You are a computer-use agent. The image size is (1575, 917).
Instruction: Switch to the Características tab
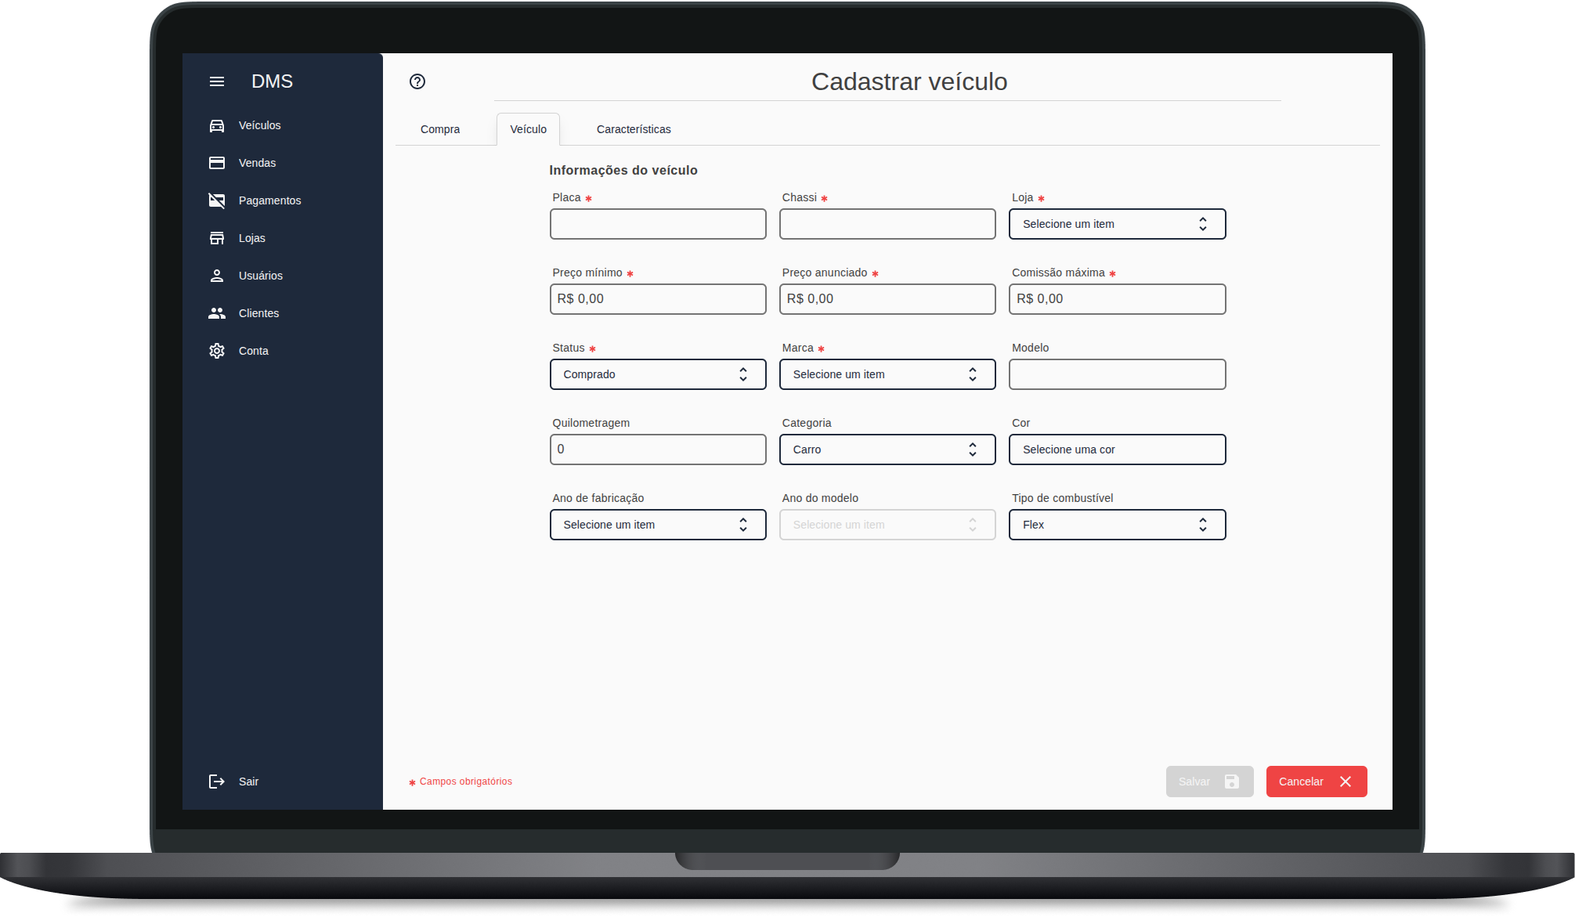pyautogui.click(x=634, y=129)
